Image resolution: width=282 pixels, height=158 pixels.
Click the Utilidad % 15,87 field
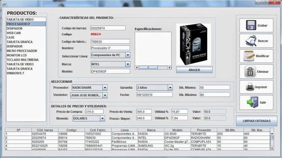(x=179, y=112)
